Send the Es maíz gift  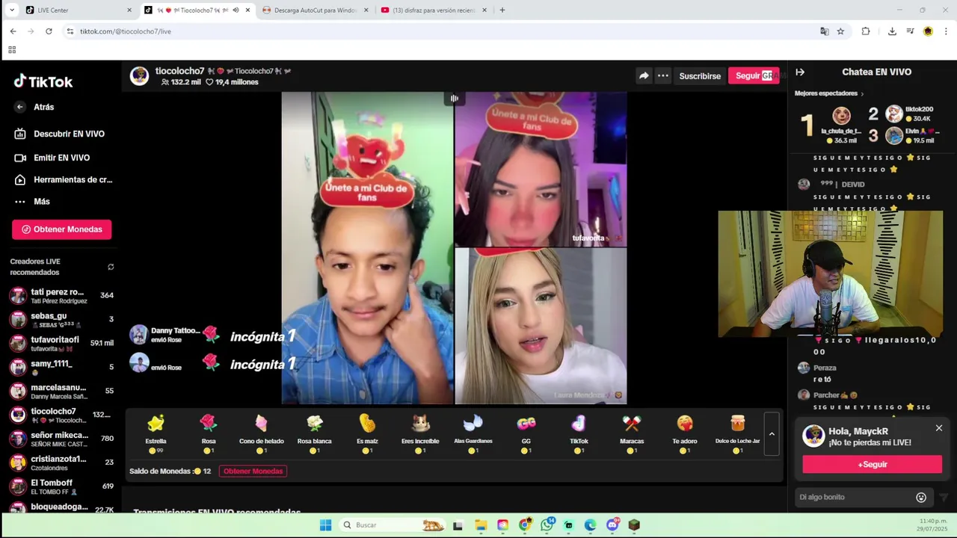coord(367,434)
